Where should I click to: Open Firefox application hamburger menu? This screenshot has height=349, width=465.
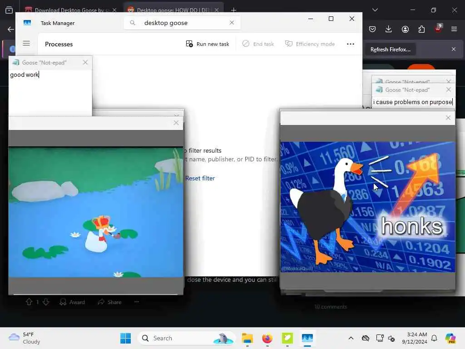(x=454, y=29)
